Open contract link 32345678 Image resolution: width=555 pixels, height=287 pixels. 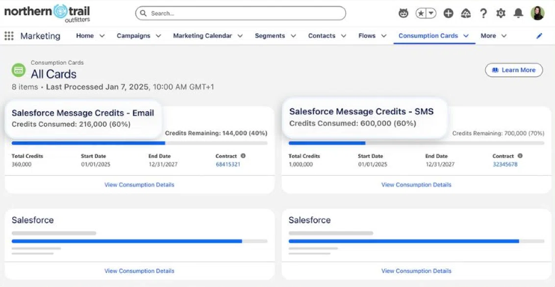click(x=505, y=164)
